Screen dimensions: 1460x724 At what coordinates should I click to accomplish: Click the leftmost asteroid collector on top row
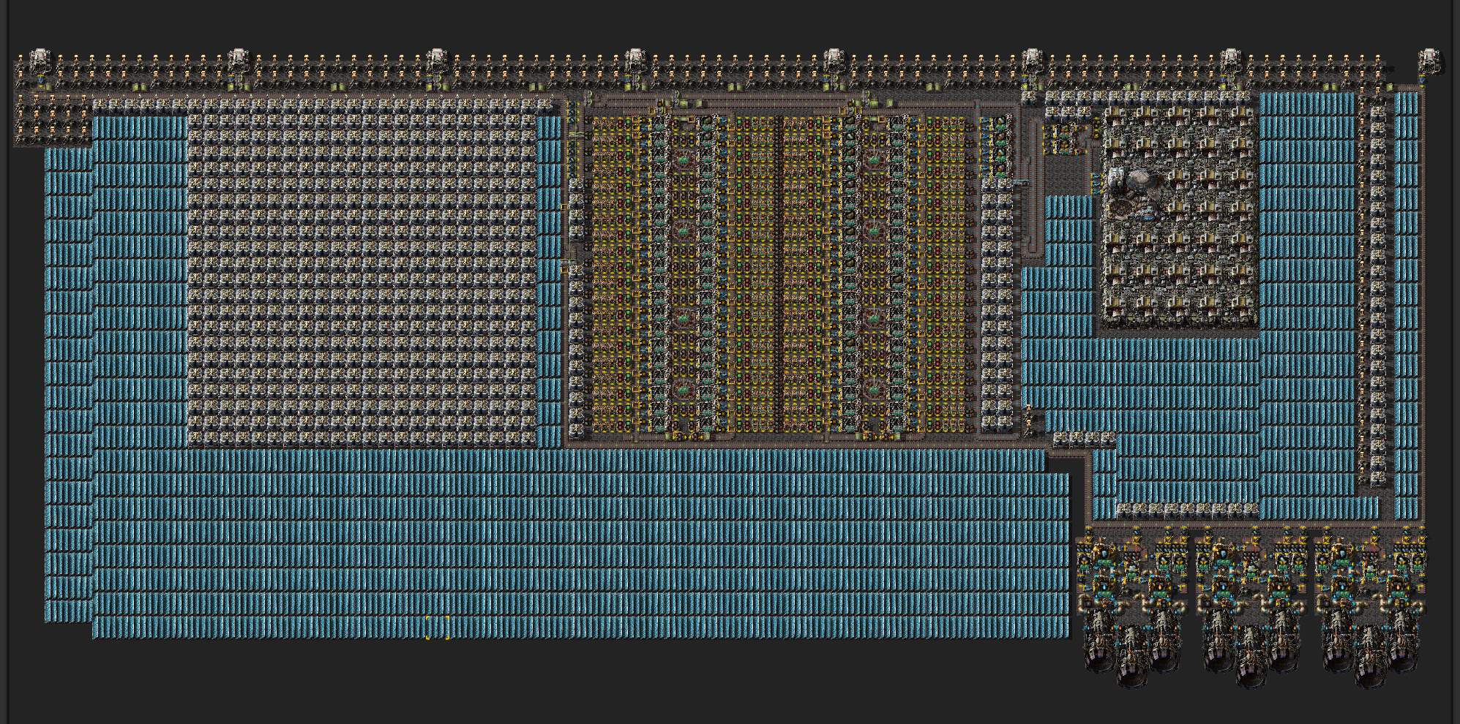[x=40, y=61]
